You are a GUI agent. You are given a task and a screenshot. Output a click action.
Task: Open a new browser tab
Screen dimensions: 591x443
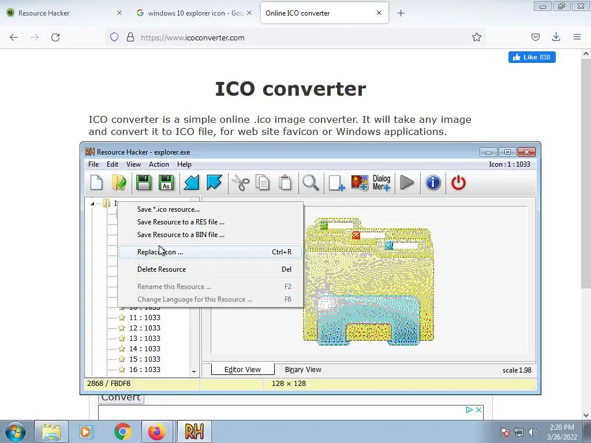pos(401,13)
